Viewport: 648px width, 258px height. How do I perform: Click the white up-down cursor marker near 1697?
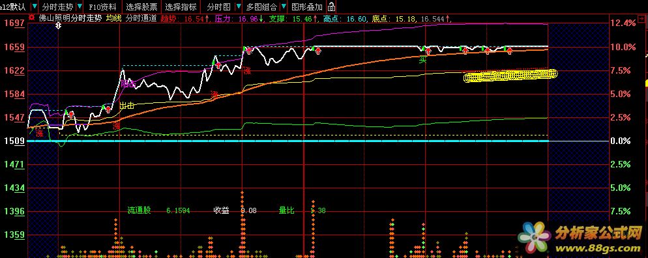58,25
